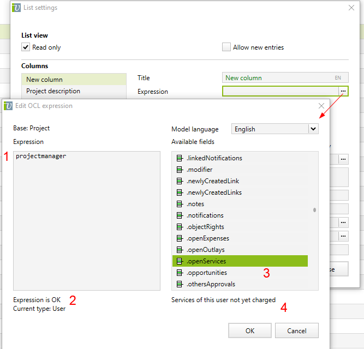Uncheck the Read only checkbox
Image resolution: width=364 pixels, height=349 pixels.
coord(26,47)
